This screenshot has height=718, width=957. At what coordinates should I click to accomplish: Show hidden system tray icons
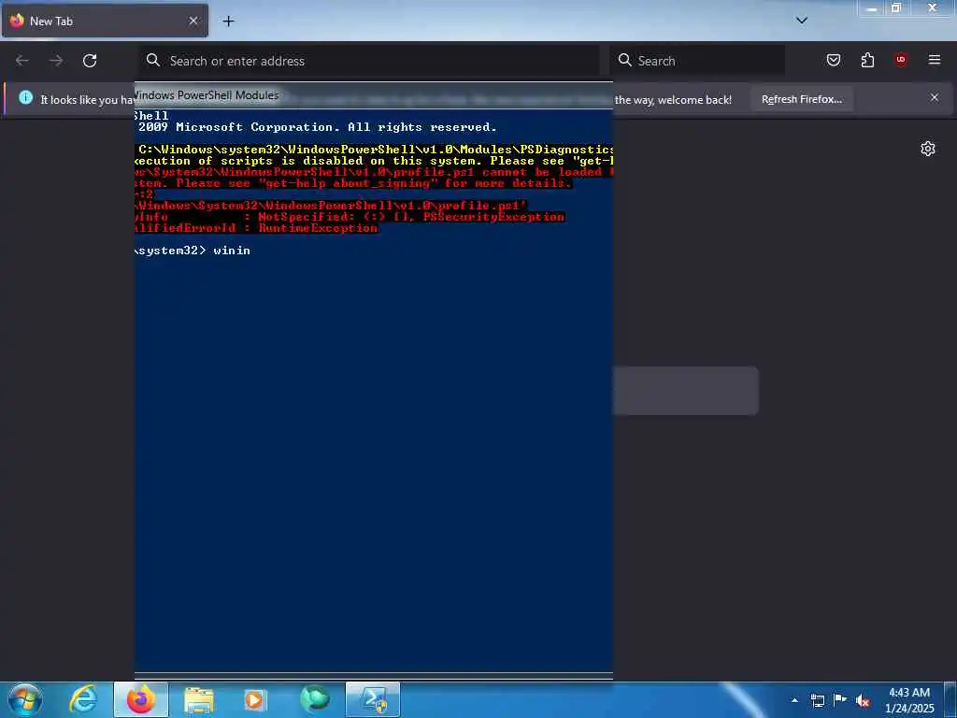click(794, 700)
